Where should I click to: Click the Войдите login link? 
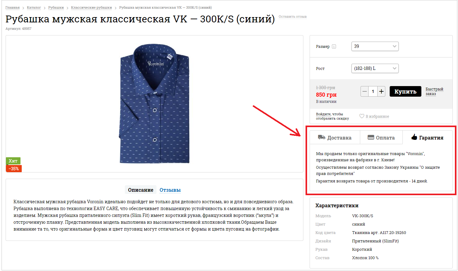[323, 114]
